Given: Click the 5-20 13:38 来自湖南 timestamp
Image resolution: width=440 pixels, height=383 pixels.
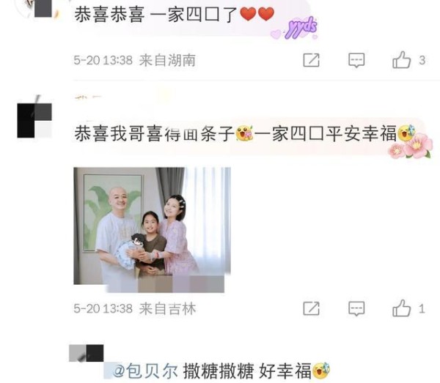Looking at the screenshot, I should click(x=134, y=60).
